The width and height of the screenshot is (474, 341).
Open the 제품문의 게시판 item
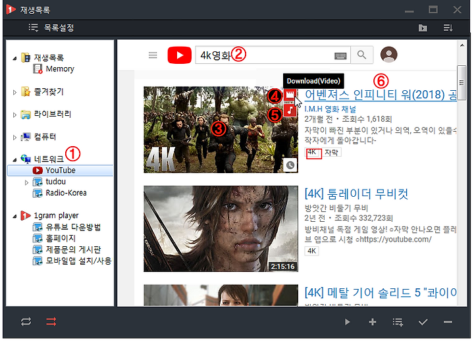coord(66,249)
